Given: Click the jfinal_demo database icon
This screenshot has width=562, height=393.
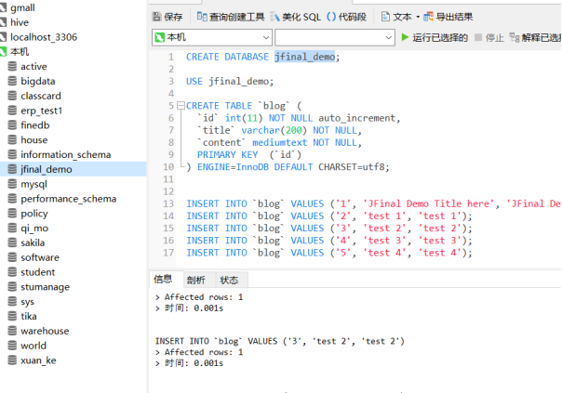Looking at the screenshot, I should point(12,169).
